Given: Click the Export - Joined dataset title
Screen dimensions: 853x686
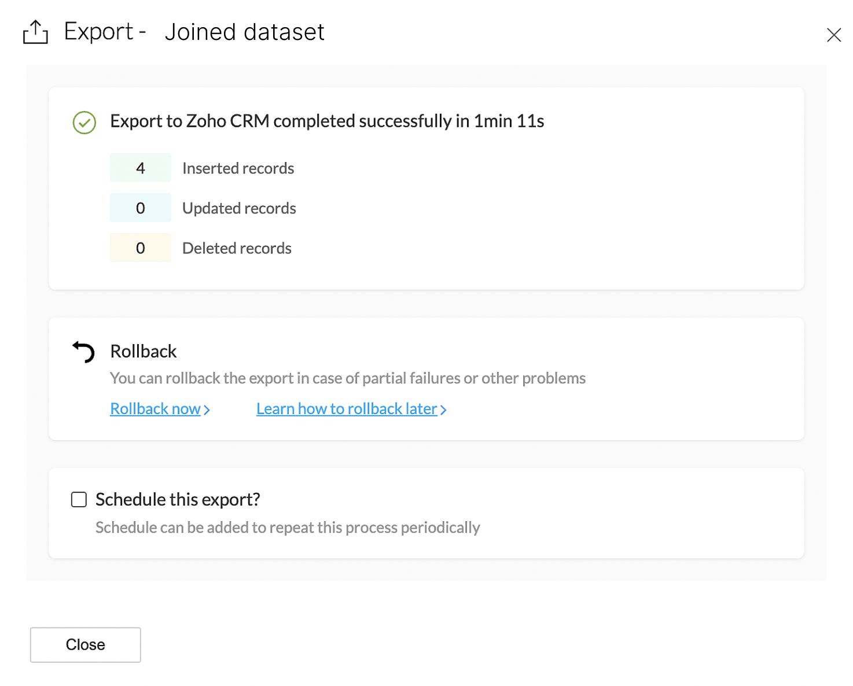Looking at the screenshot, I should [194, 32].
